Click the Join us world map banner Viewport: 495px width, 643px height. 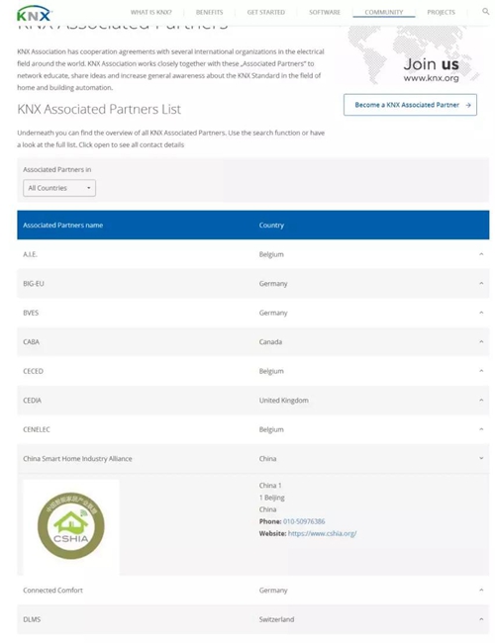tap(413, 55)
